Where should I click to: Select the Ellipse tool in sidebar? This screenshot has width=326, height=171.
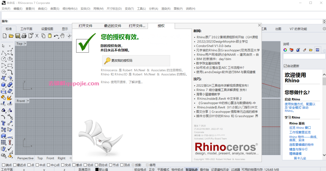coord(10,59)
